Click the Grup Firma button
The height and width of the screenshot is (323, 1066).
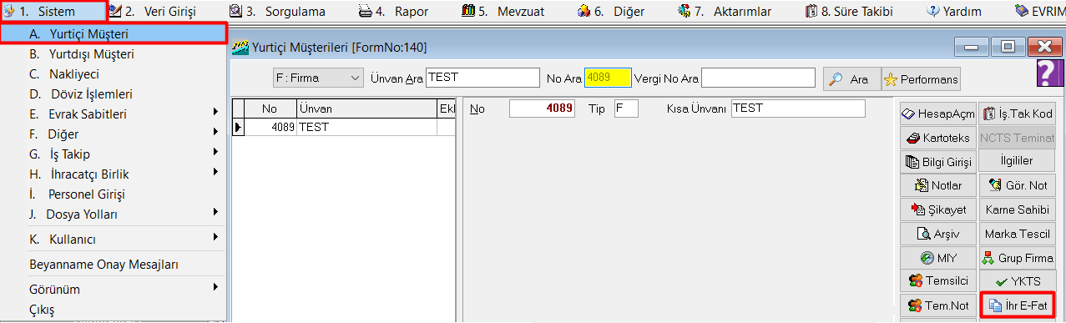tap(1017, 258)
